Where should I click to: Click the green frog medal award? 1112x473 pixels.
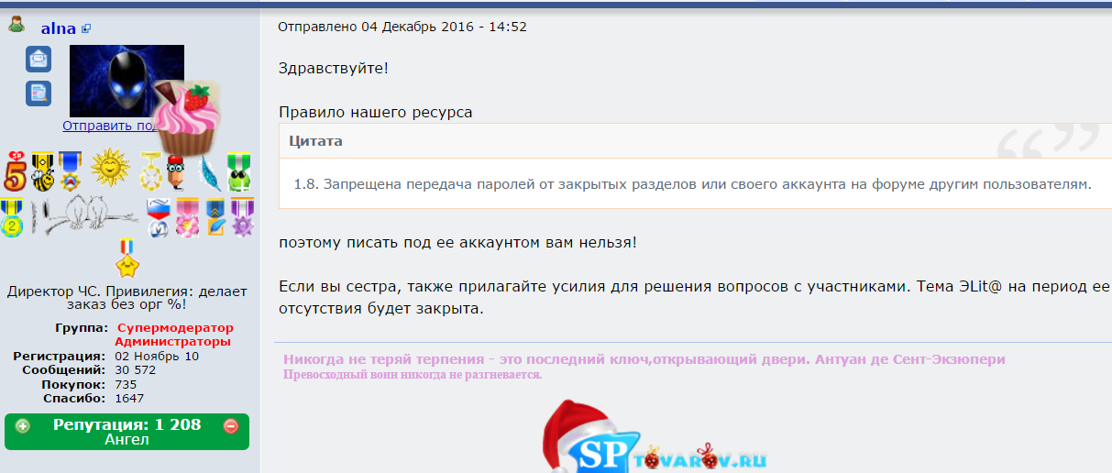238,170
